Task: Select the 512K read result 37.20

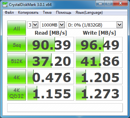Action: pyautogui.click(x=51, y=61)
